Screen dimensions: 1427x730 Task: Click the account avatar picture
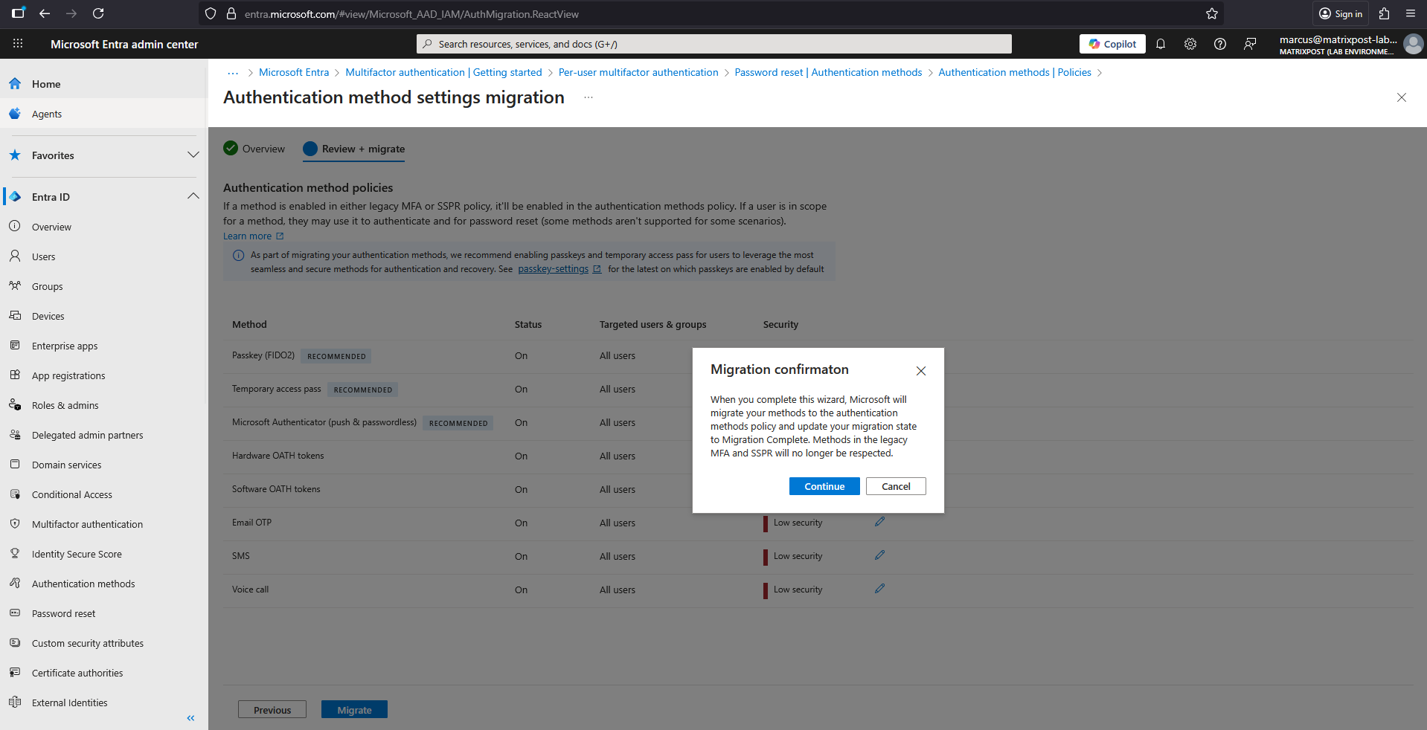coord(1413,45)
